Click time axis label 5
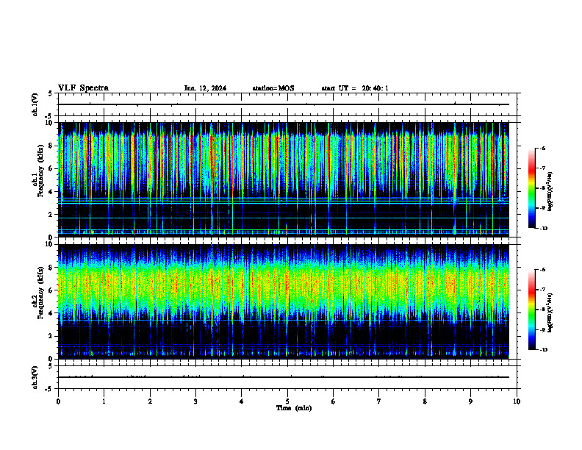Screen dimensions: 582x450 (x=287, y=401)
